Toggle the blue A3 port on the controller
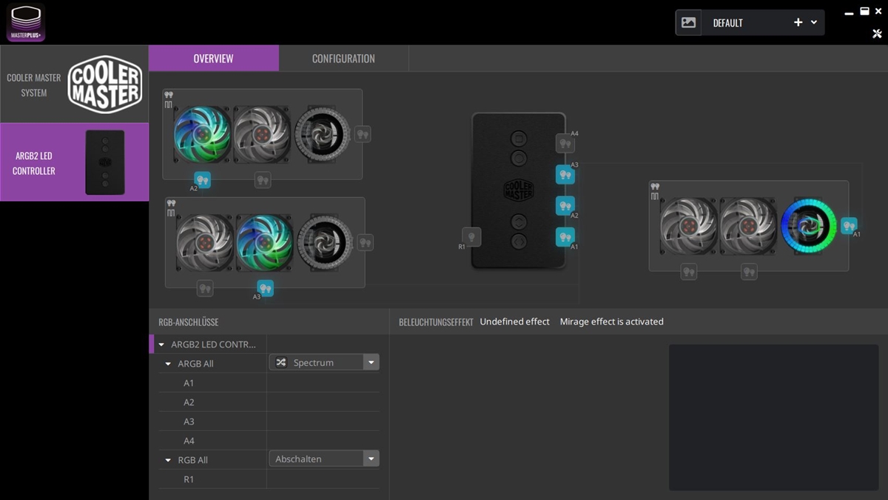The height and width of the screenshot is (500, 888). point(565,175)
